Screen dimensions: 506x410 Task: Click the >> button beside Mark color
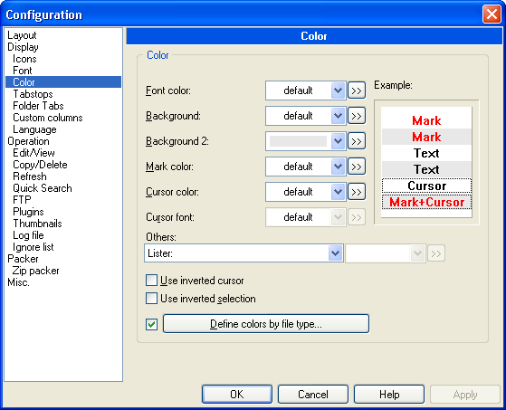pyautogui.click(x=357, y=167)
